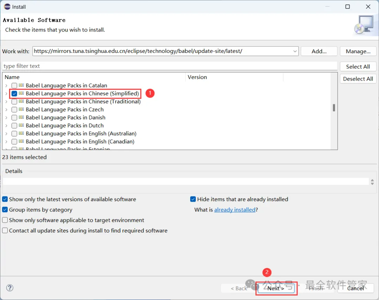Uncheck the Chinese (Simplified) language pack checkbox
Image resolution: width=379 pixels, height=300 pixels.
pos(14,93)
